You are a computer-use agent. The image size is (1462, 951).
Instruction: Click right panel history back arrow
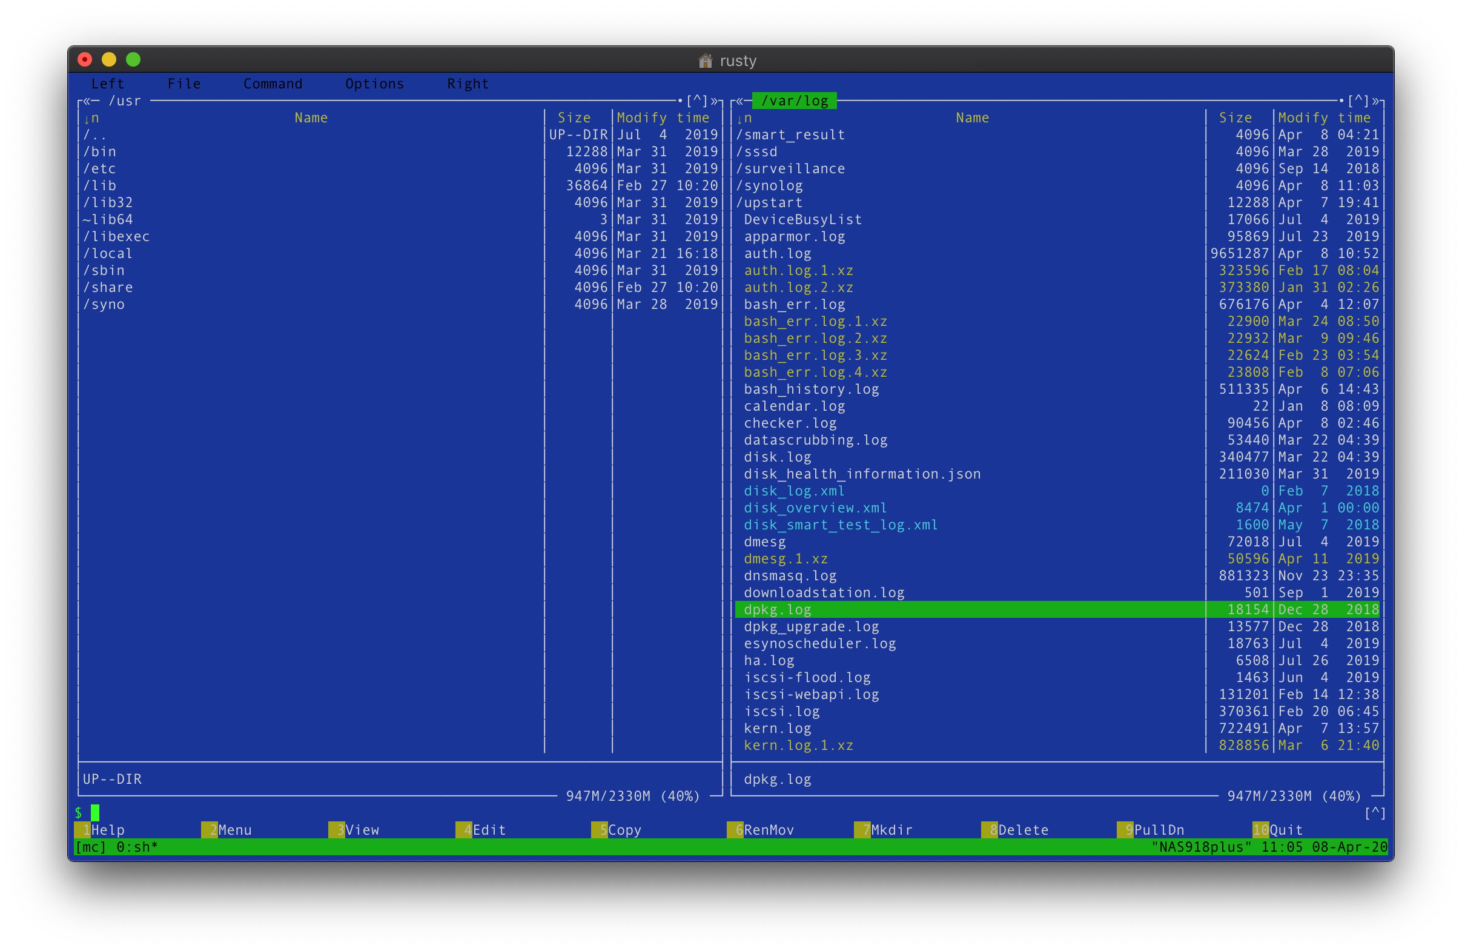(x=740, y=101)
